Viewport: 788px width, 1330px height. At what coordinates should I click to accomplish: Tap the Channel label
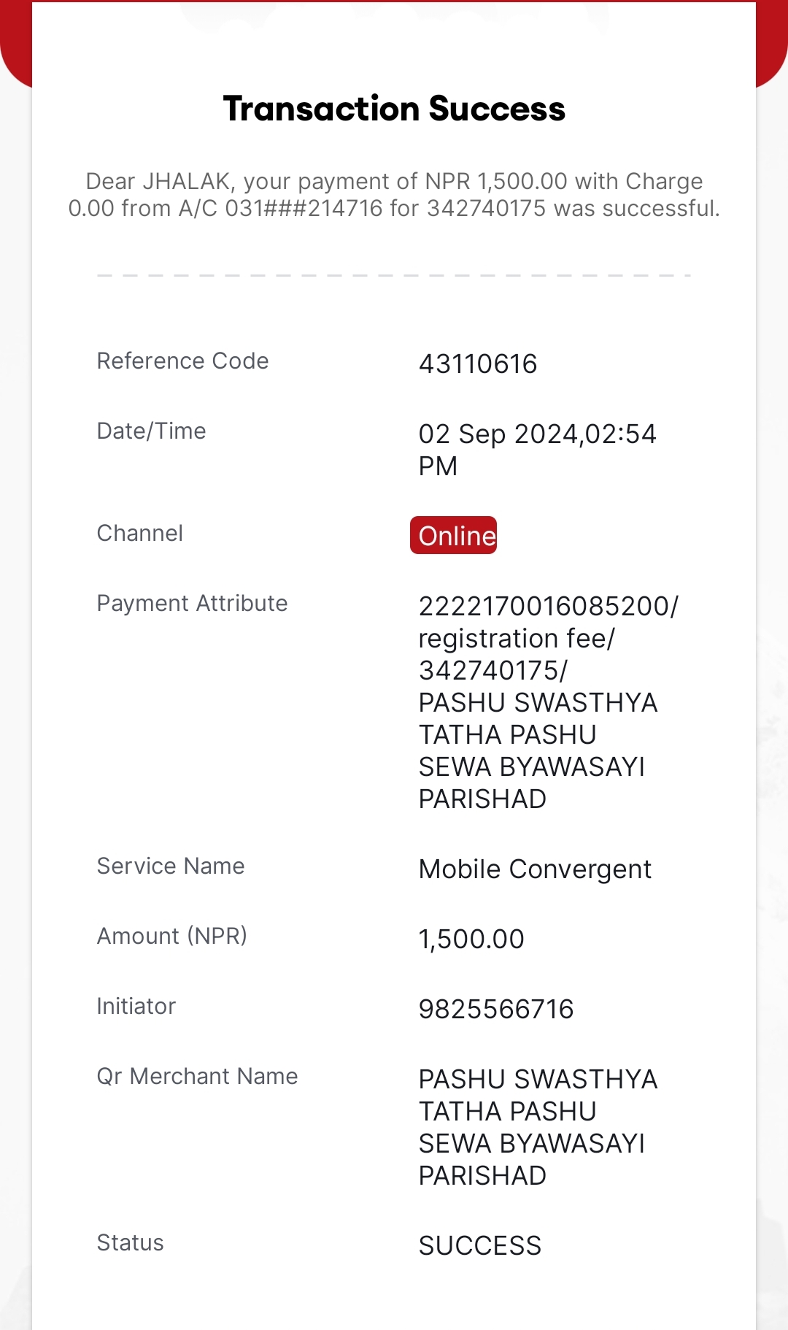[140, 533]
